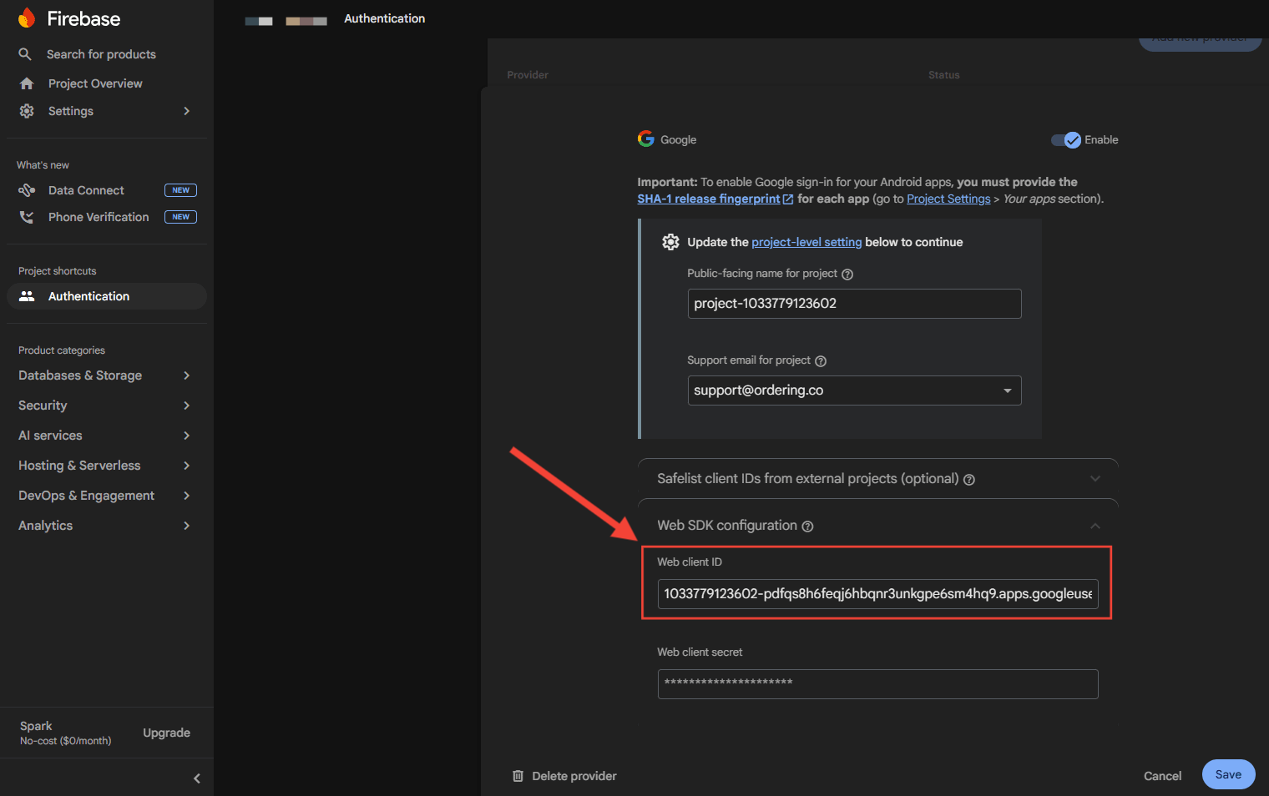
Task: Select Authentication in project shortcuts
Action: pyautogui.click(x=107, y=296)
